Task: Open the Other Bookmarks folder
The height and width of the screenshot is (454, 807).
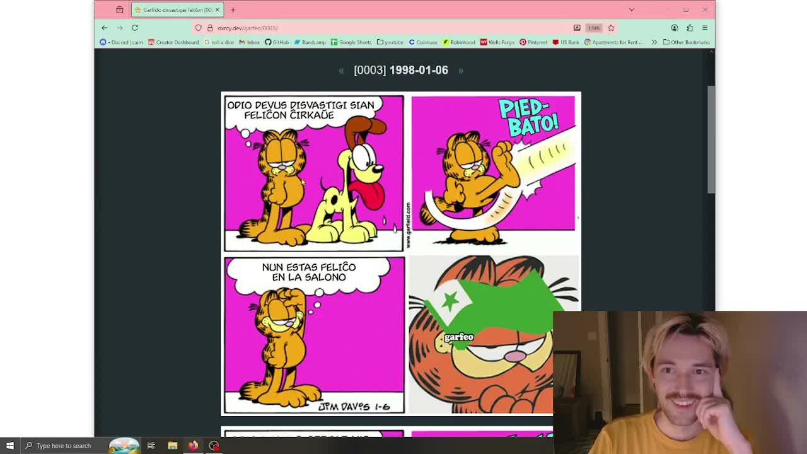Action: click(x=687, y=42)
